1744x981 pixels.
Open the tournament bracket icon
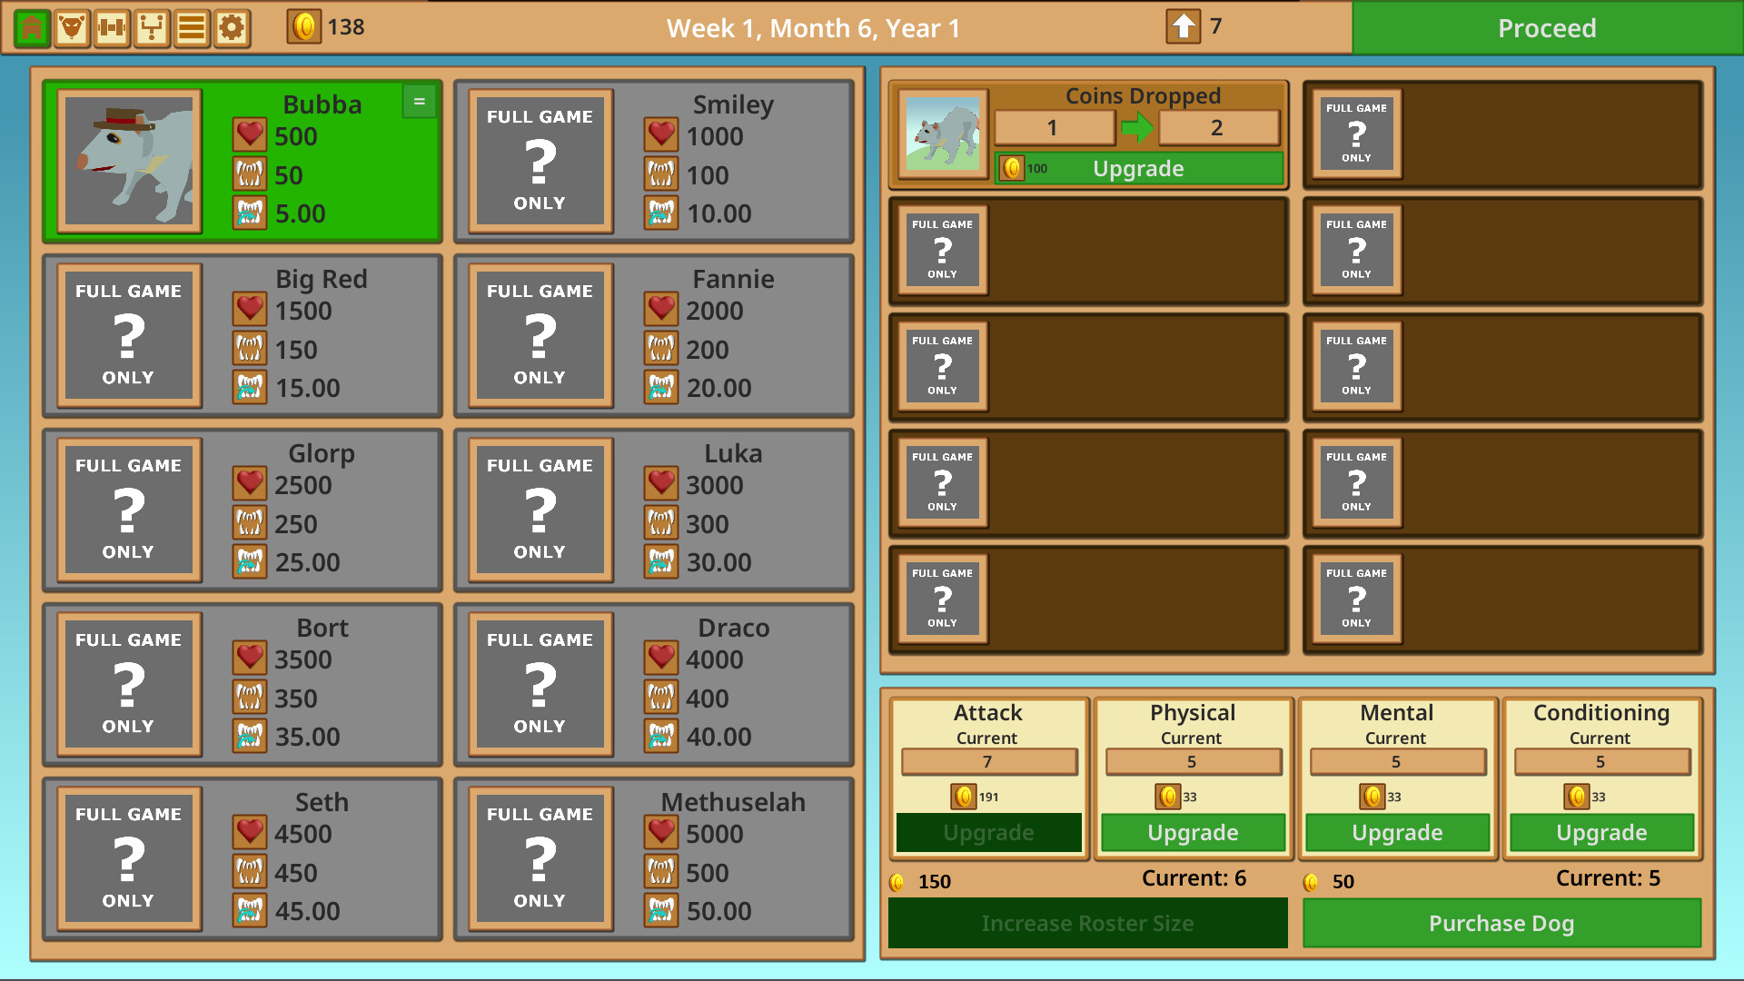(x=150, y=28)
